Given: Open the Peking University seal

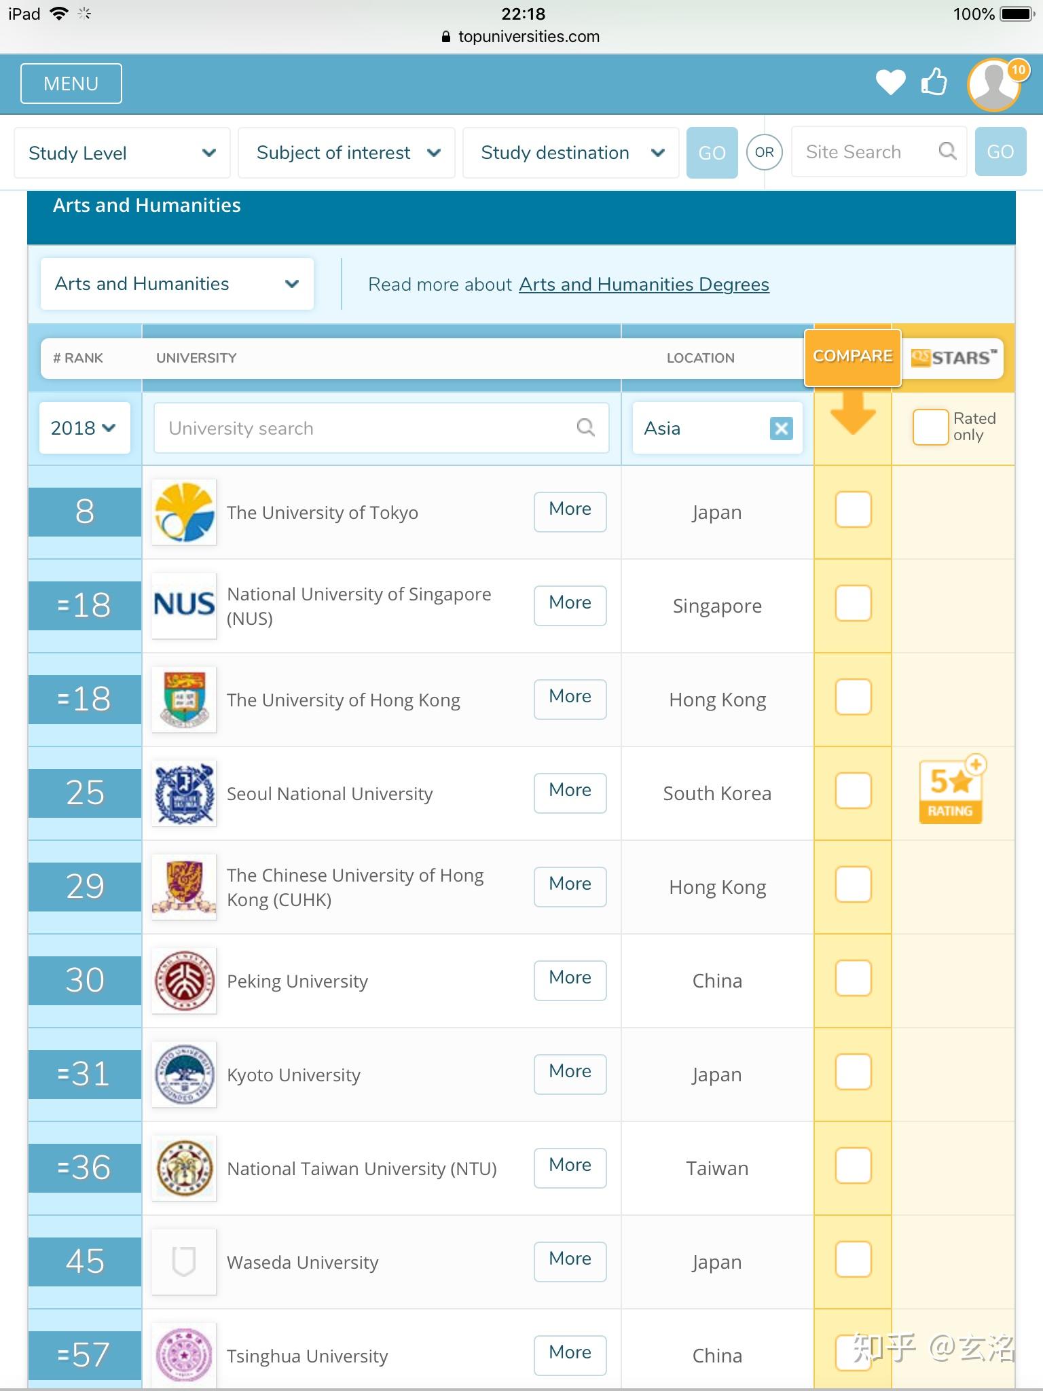Looking at the screenshot, I should [184, 981].
